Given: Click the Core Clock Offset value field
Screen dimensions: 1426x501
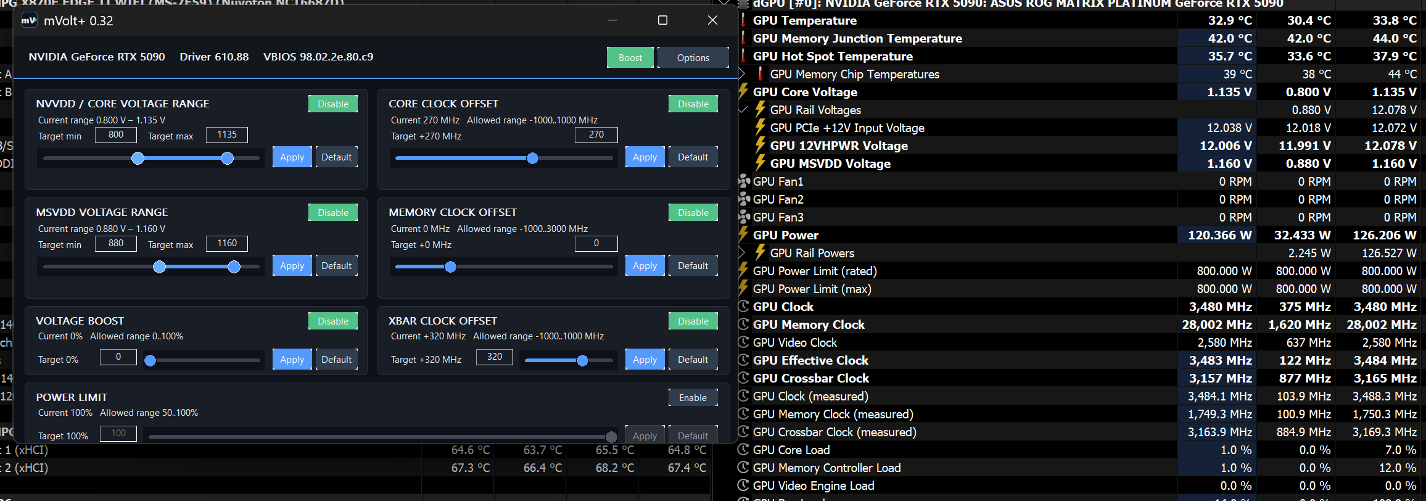Looking at the screenshot, I should pyautogui.click(x=596, y=135).
